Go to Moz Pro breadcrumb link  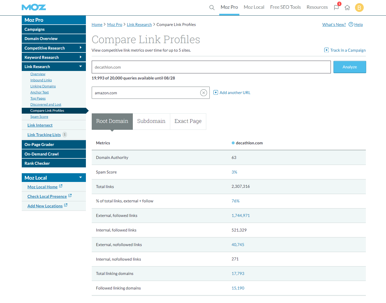(115, 25)
